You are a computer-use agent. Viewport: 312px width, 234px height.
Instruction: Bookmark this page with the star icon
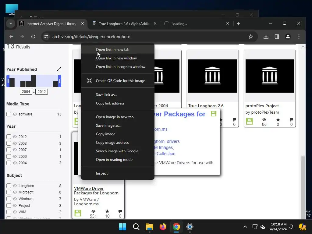point(251,37)
